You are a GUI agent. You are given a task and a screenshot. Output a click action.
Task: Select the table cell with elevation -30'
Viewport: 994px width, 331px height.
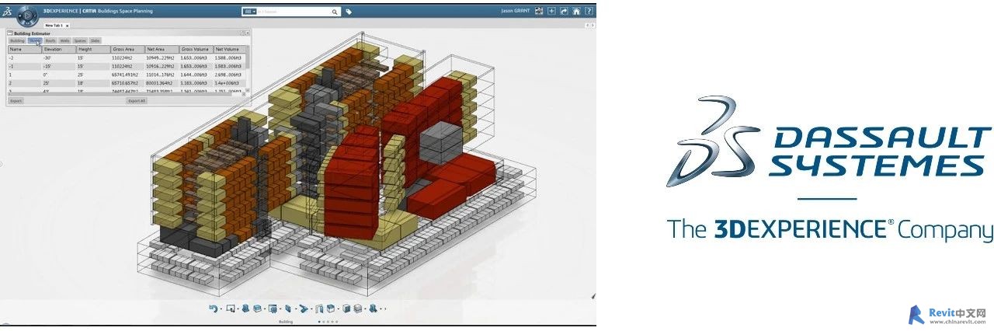(58, 57)
